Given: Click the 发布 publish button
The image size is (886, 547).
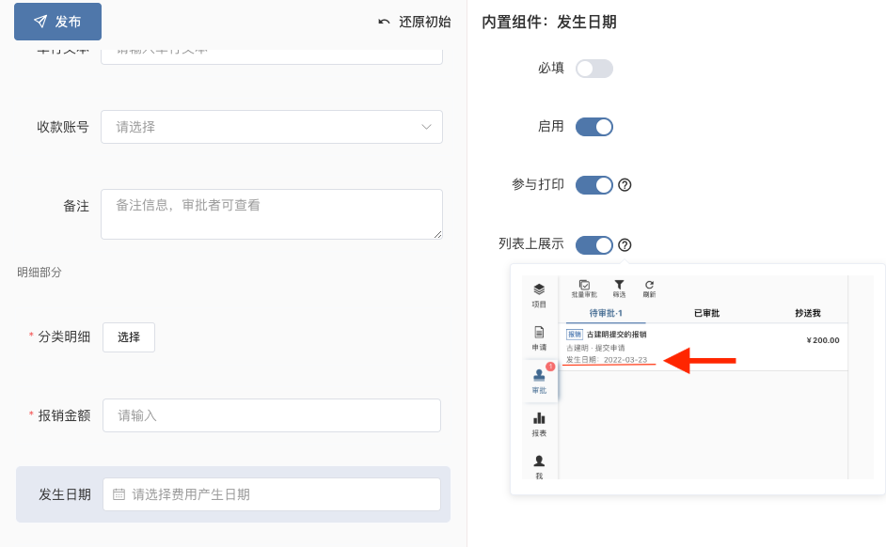Looking at the screenshot, I should 56,22.
